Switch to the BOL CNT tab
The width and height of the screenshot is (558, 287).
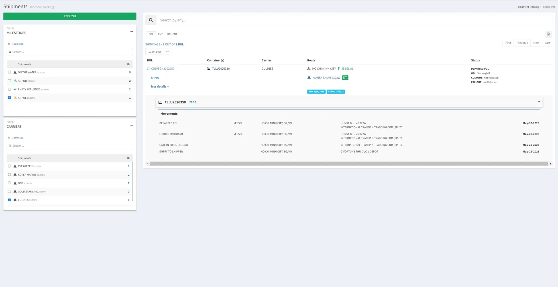click(x=172, y=34)
